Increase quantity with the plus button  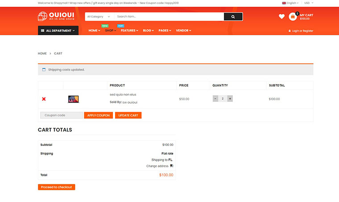pos(230,99)
